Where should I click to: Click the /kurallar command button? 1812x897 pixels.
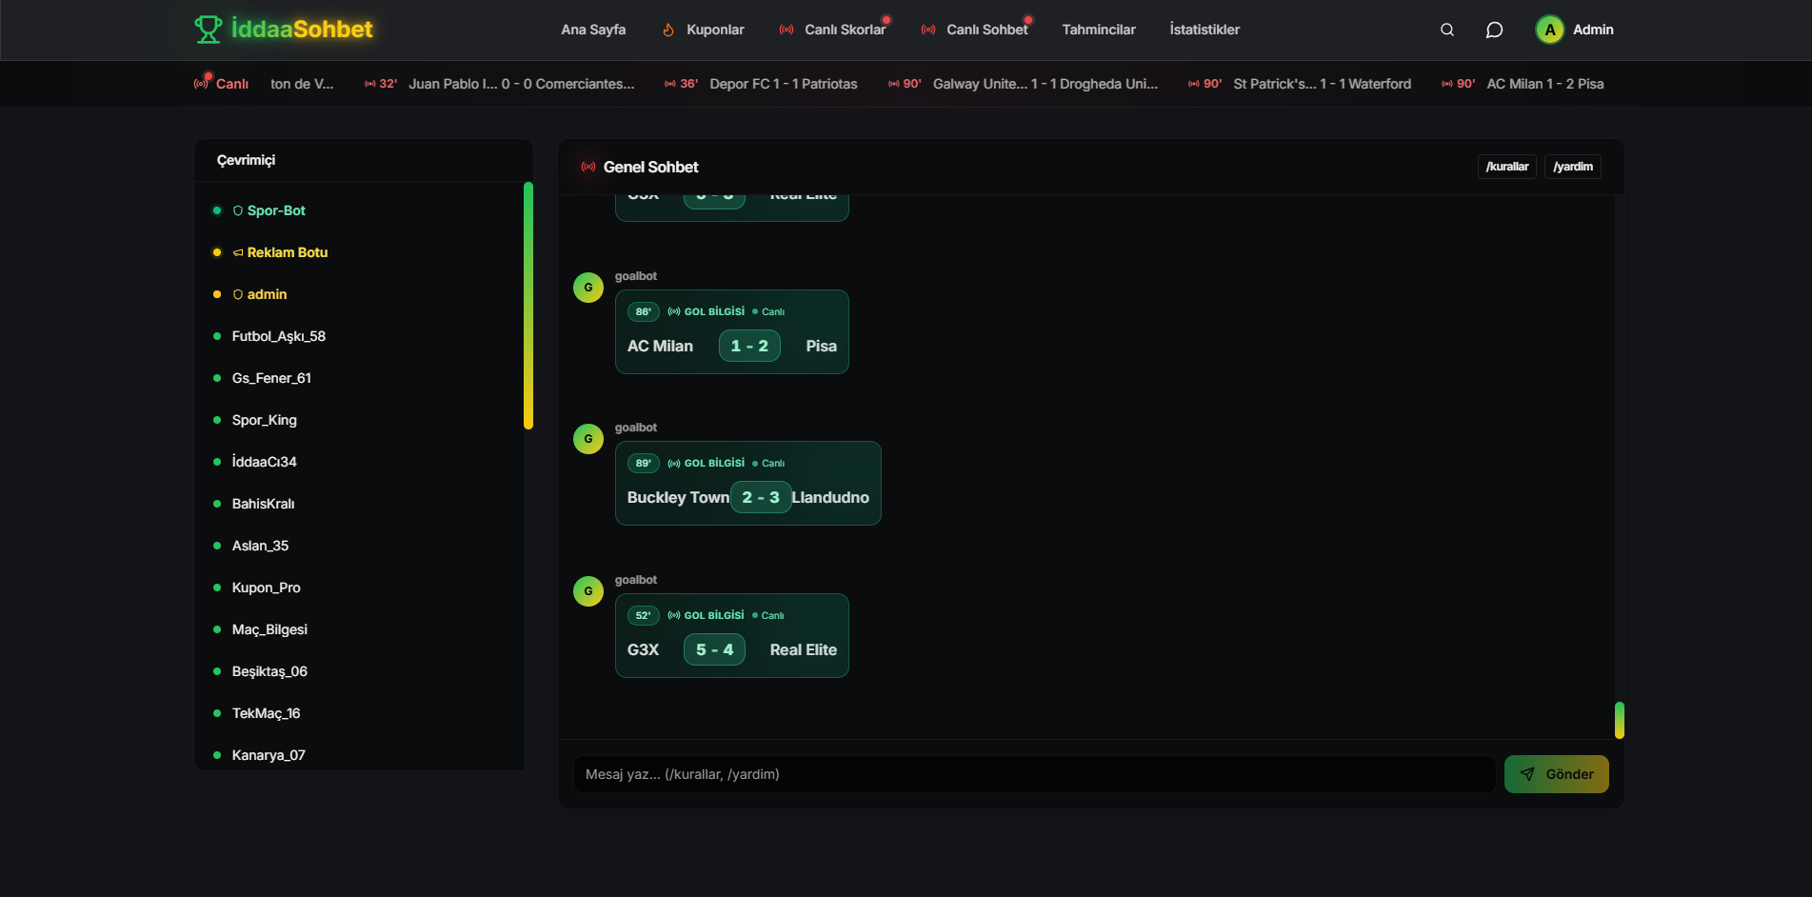pos(1506,167)
